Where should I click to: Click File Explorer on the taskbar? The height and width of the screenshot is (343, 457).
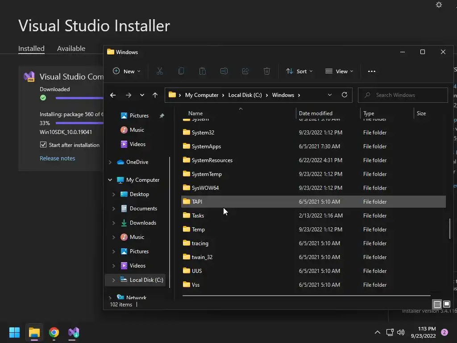(34, 332)
